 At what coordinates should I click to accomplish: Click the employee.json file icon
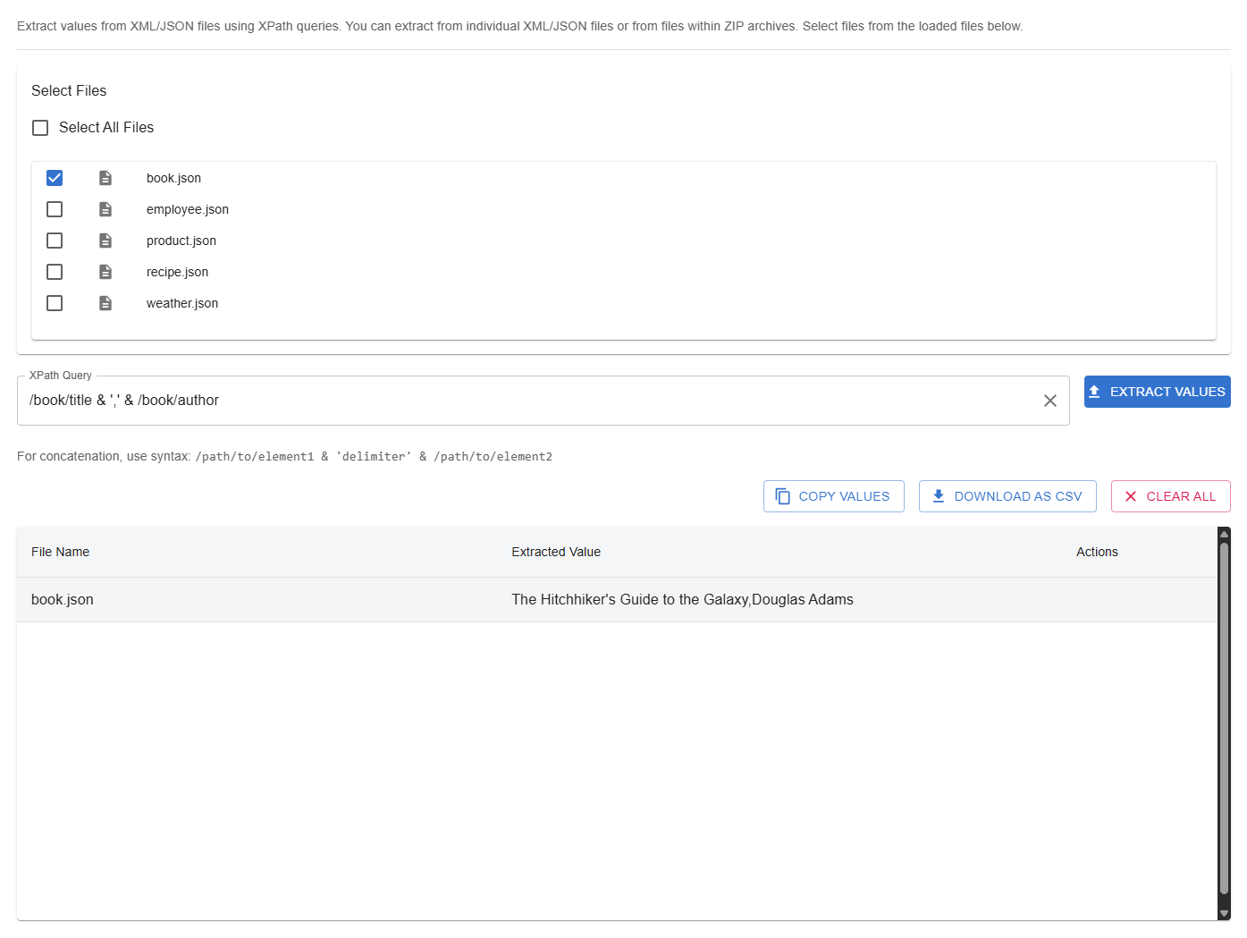(x=105, y=209)
